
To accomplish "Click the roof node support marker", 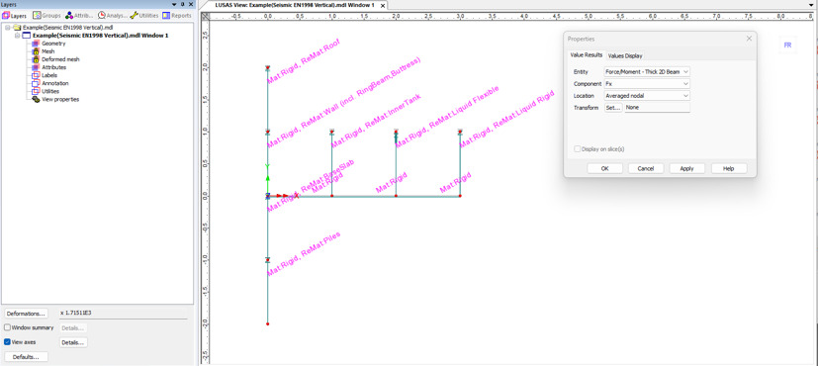I will pos(268,68).
